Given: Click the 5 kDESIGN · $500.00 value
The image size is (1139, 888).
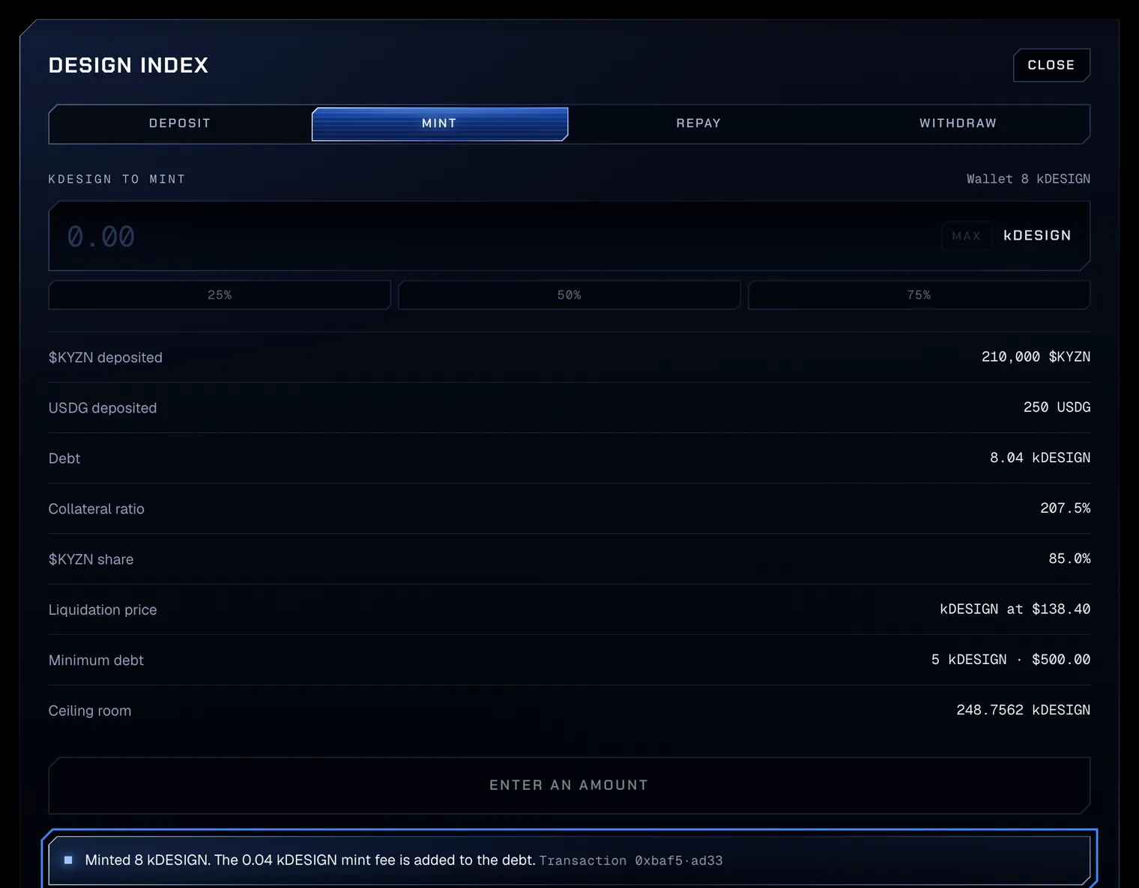Looking at the screenshot, I should tap(1010, 660).
